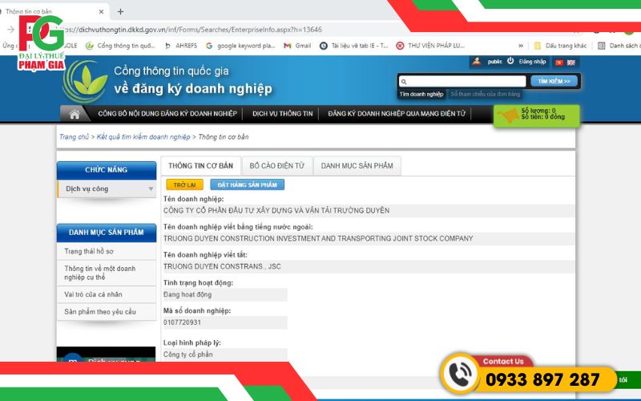The image size is (641, 401).
Task: Open the Gmail bookmark
Action: tap(297, 46)
